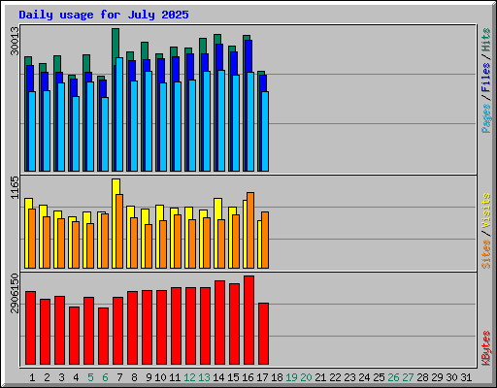Click day label 1 on the x-axis
The width and height of the screenshot is (497, 388).
(32, 377)
